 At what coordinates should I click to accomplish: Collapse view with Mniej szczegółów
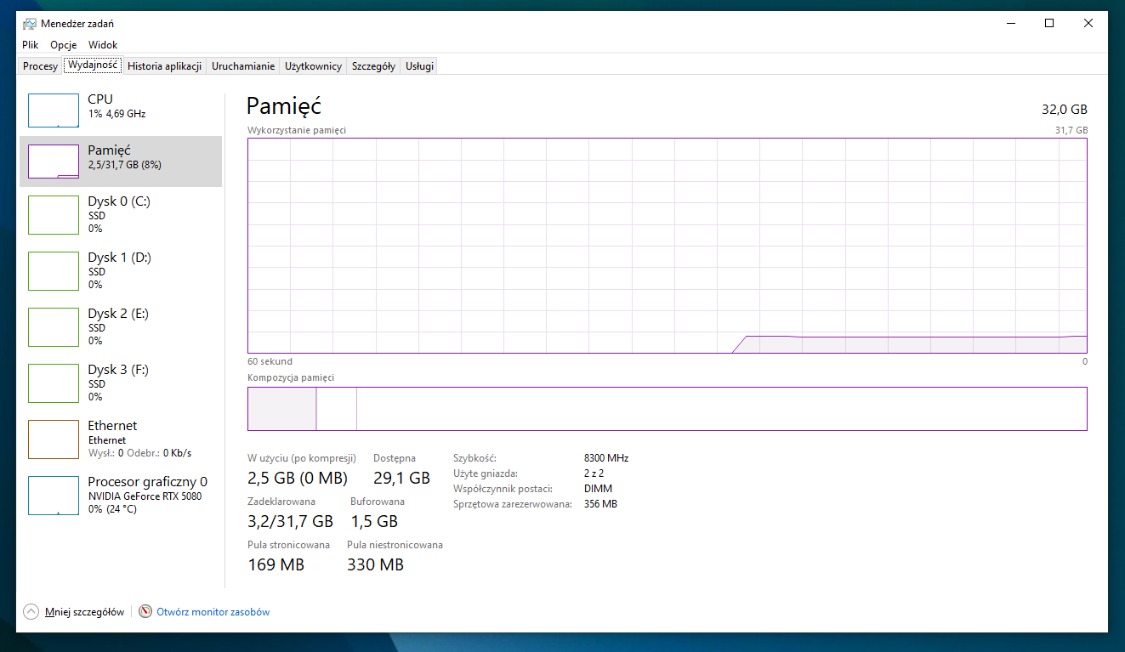click(x=75, y=611)
